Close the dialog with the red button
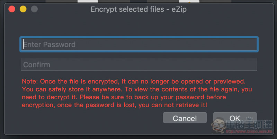The height and width of the screenshot is (139, 277). pyautogui.click(x=12, y=9)
